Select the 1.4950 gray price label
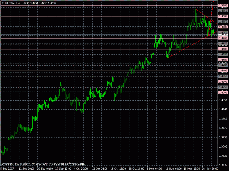Image resolution: width=229 pixels, height=171 pixels. tap(223, 11)
